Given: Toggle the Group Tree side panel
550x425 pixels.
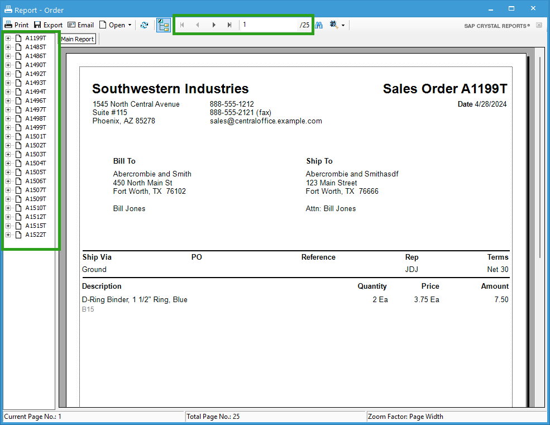Looking at the screenshot, I should click(163, 25).
